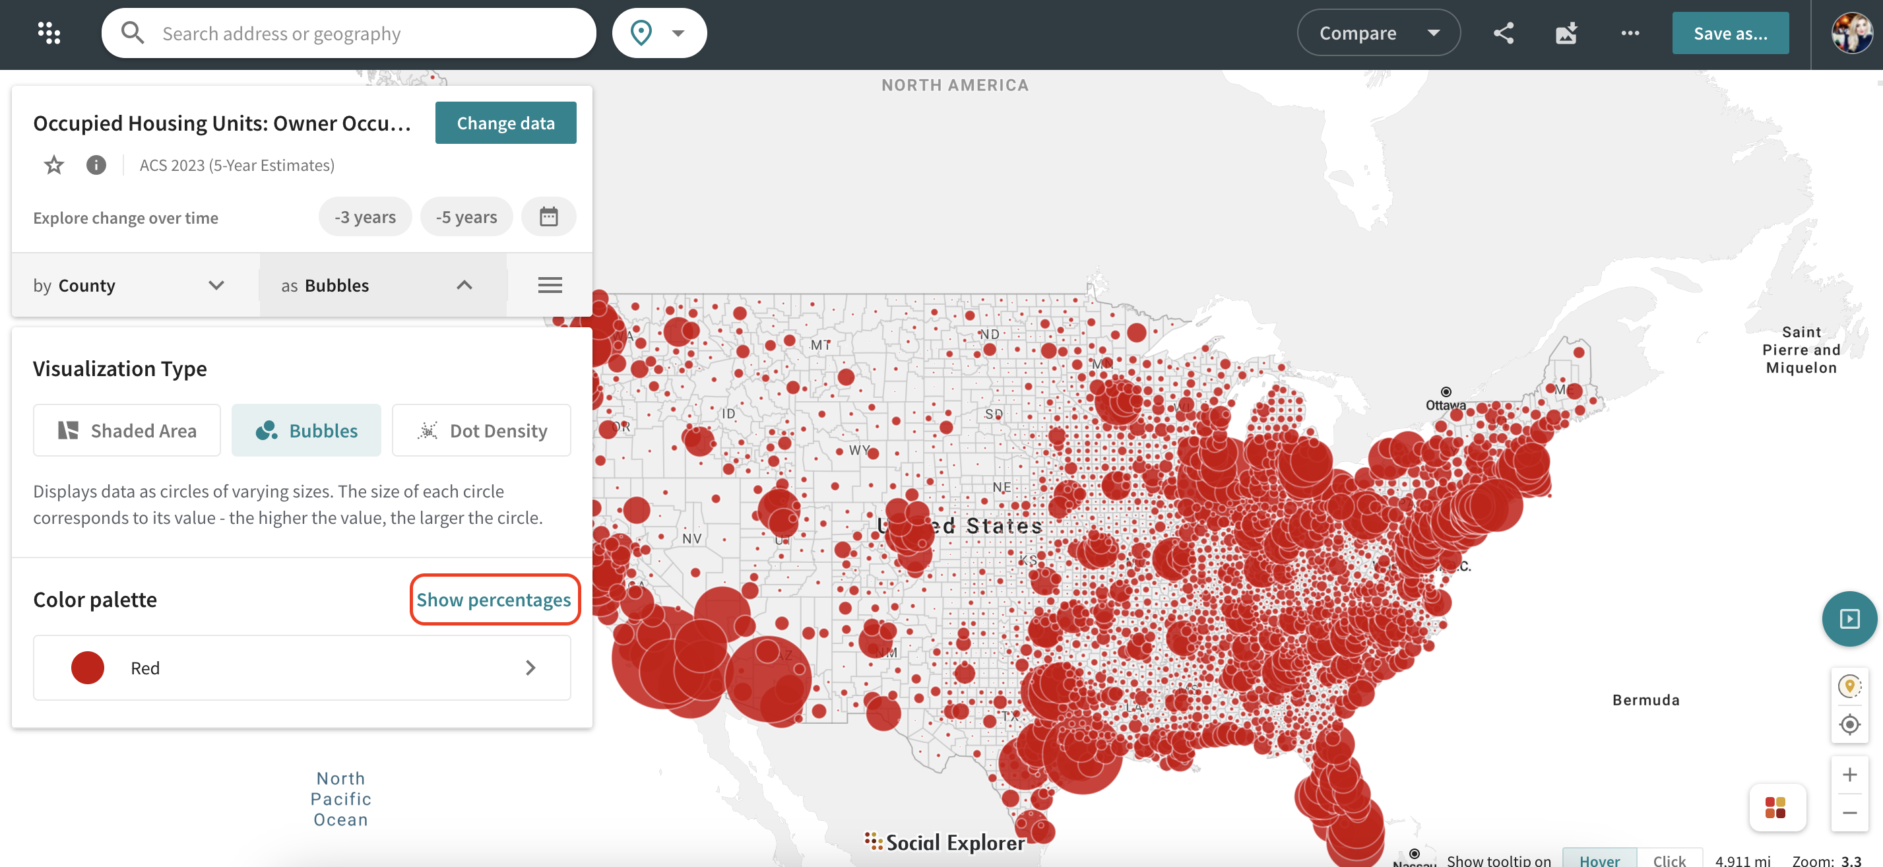Find my current location on the map
The width and height of the screenshot is (1883, 867).
pos(1849,724)
